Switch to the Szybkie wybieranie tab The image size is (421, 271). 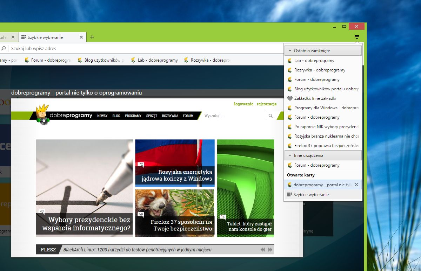pyautogui.click(x=52, y=37)
